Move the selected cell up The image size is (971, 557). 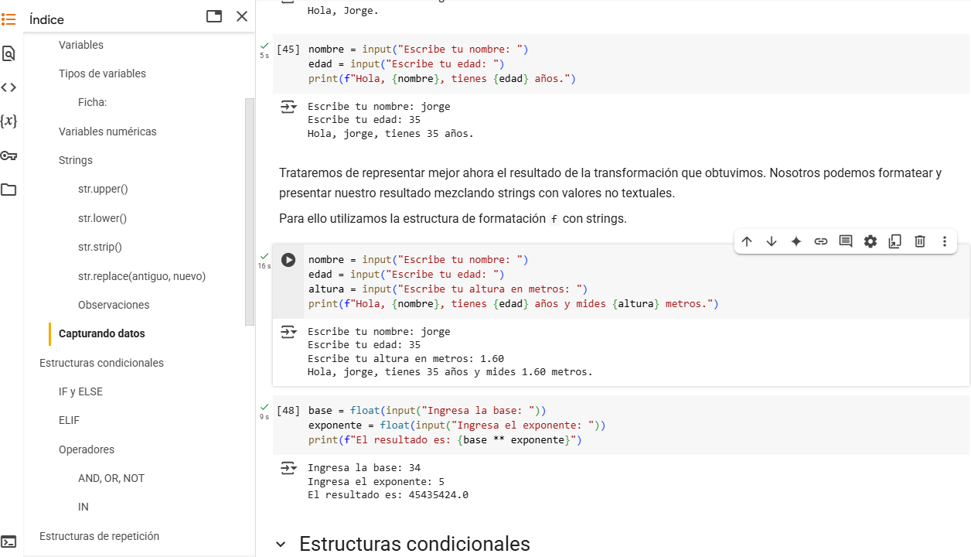[x=747, y=241]
